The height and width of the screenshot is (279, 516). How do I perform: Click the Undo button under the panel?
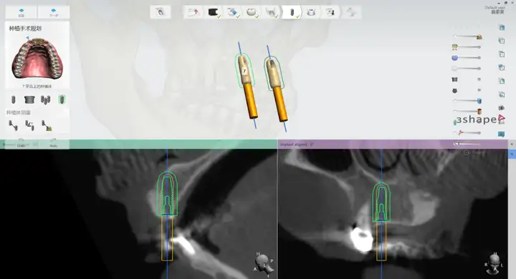coord(21,143)
